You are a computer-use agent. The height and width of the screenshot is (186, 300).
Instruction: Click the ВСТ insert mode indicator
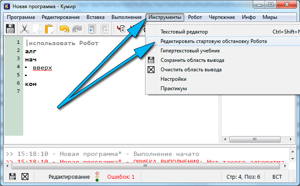point(277,177)
